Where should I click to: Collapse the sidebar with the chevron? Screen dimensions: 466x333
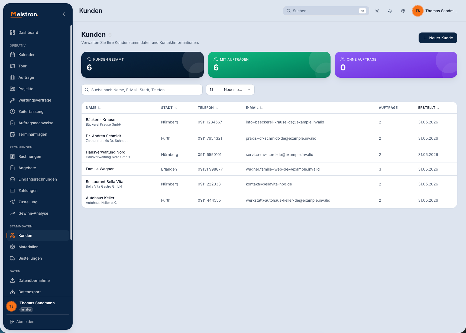(64, 14)
